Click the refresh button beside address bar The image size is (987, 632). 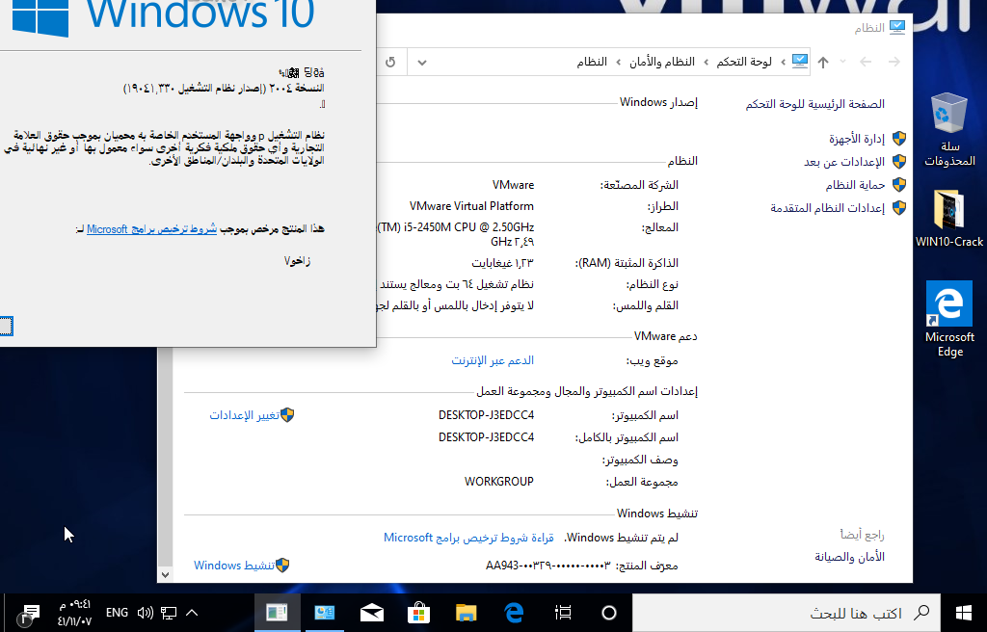390,62
